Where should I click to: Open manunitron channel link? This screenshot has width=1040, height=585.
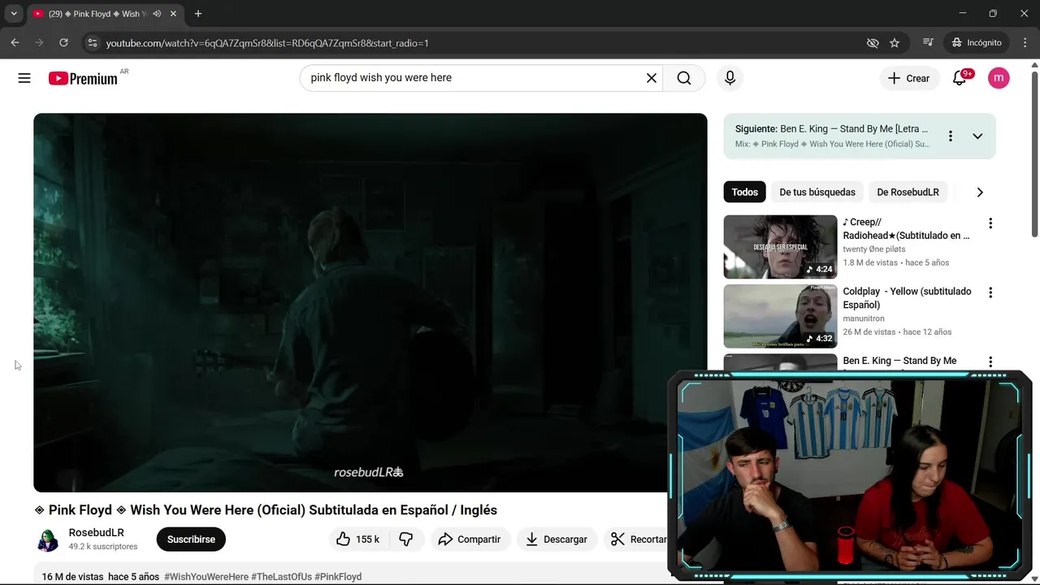tap(863, 318)
